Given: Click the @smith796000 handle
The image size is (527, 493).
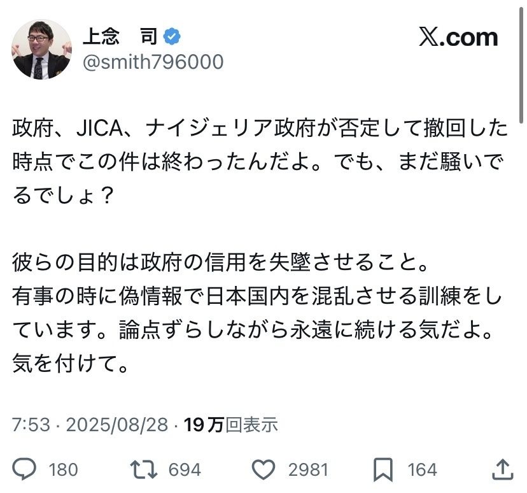Looking at the screenshot, I should point(153,62).
